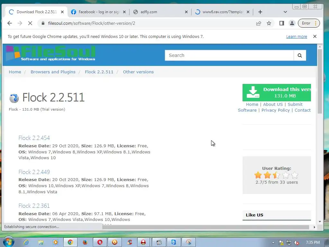Image resolution: width=329 pixels, height=247 pixels.
Task: Open Flock 2.2.449 version link
Action: (34, 172)
